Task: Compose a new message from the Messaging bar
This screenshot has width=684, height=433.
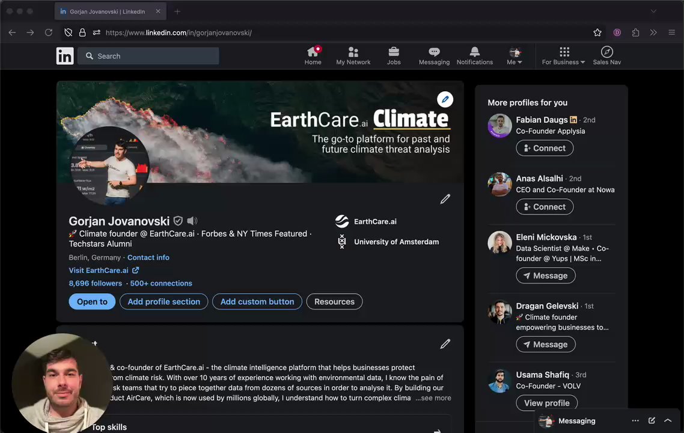Action: [x=652, y=421]
